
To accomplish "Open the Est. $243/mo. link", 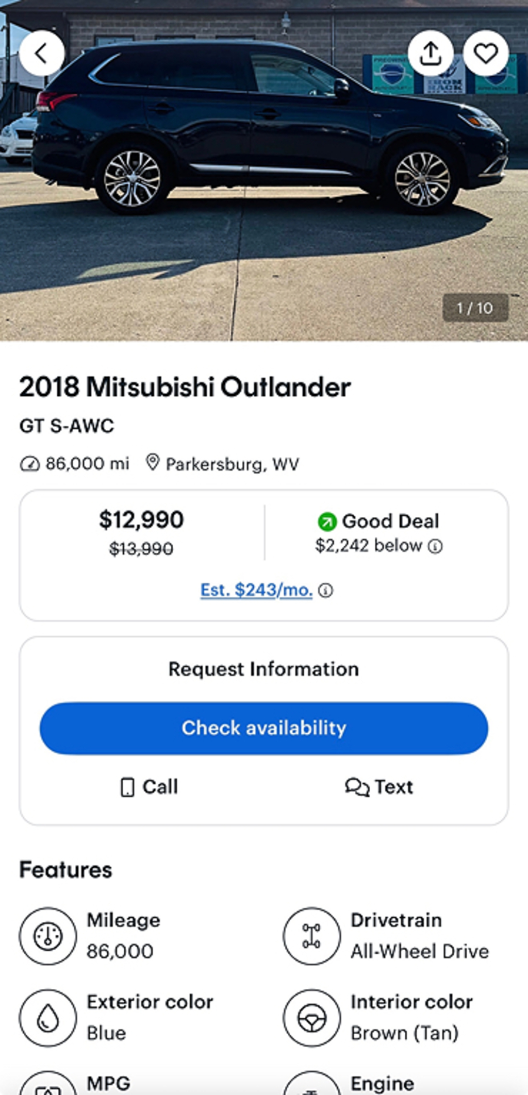I will pyautogui.click(x=256, y=590).
